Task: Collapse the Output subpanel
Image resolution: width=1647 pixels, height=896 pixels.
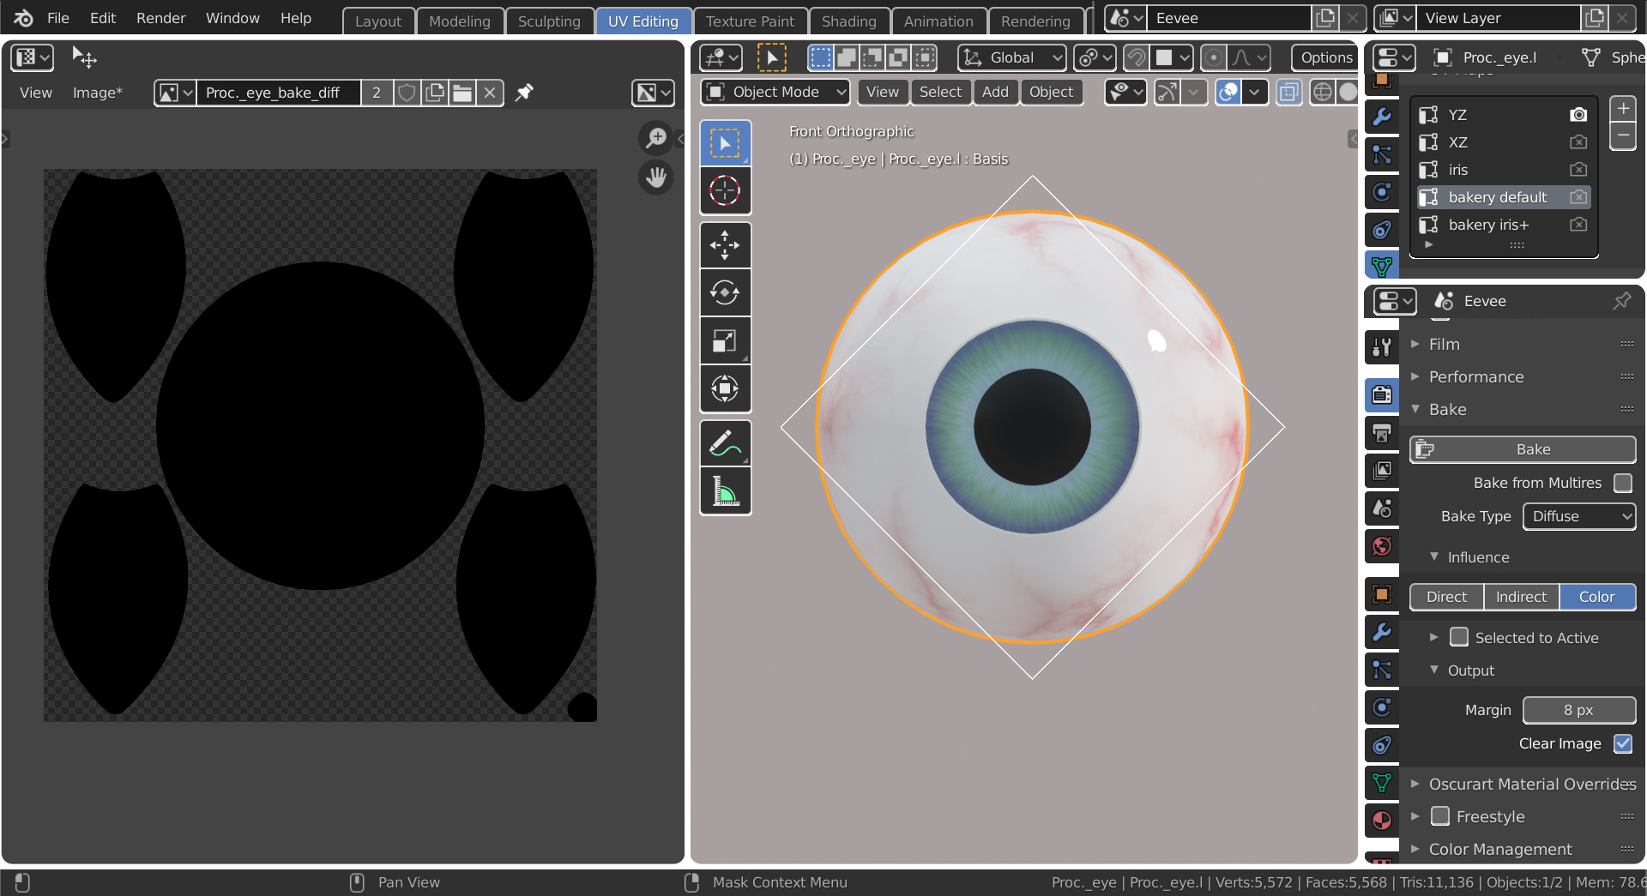Action: 1470,670
